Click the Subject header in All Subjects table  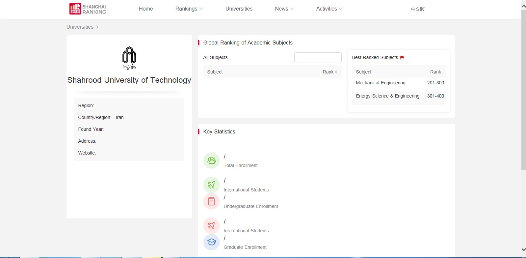pyautogui.click(x=215, y=72)
